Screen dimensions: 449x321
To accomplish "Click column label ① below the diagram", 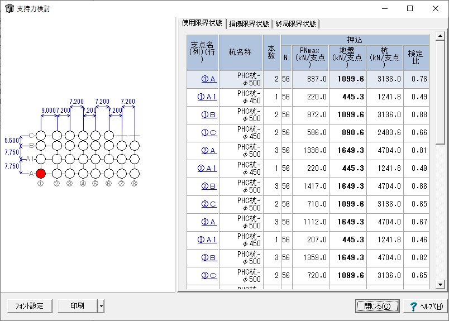I will coord(41,184).
